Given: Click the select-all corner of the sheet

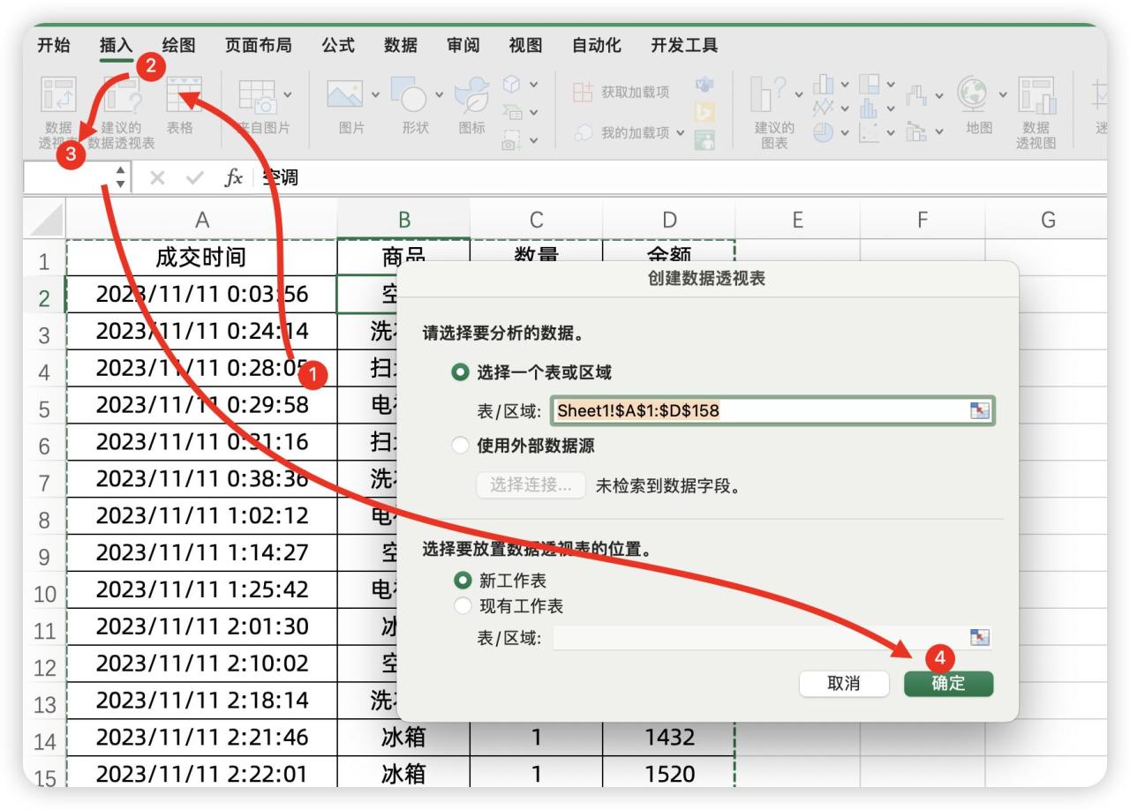Looking at the screenshot, I should point(44,219).
